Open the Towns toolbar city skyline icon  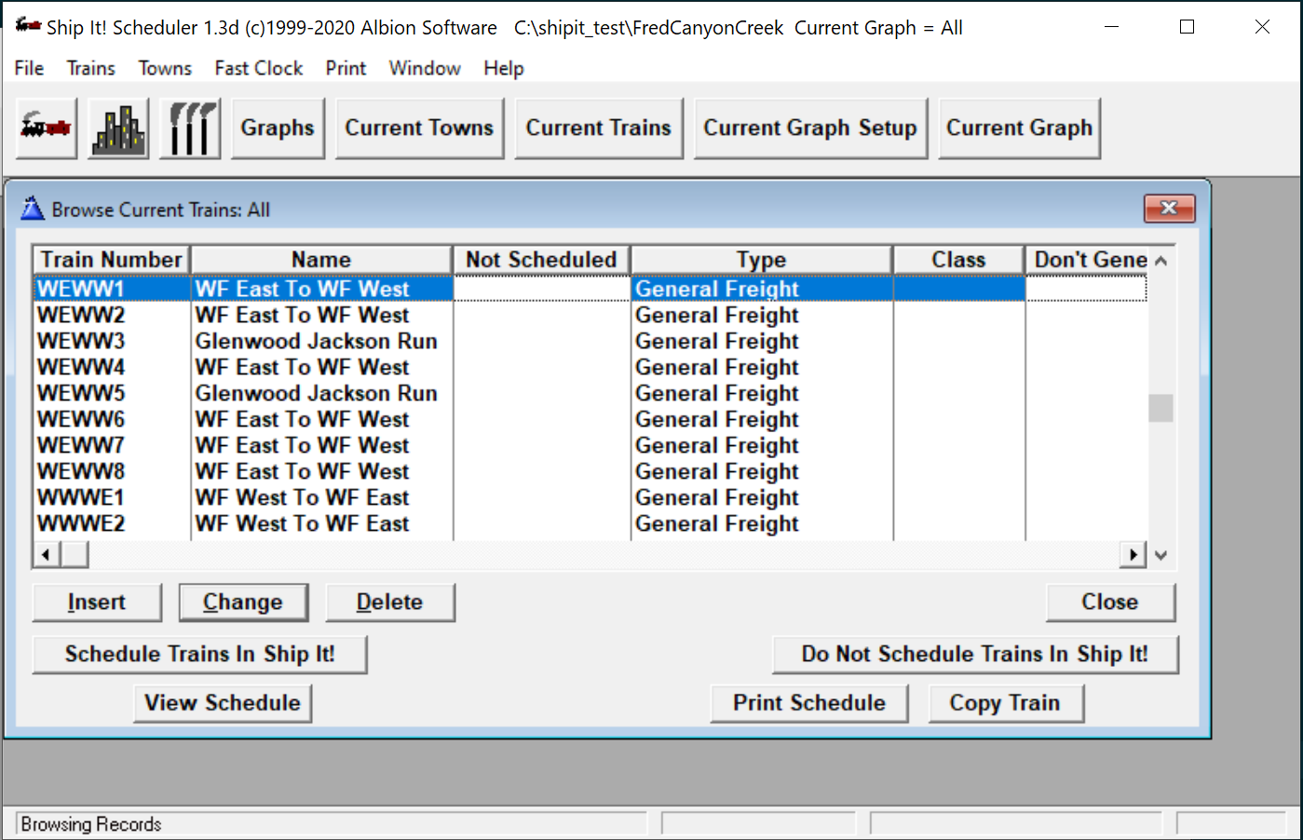tap(118, 128)
